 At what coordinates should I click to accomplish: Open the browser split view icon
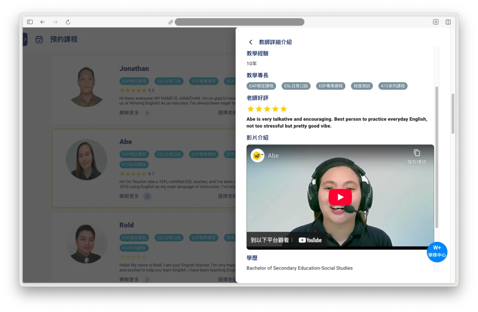click(x=448, y=22)
